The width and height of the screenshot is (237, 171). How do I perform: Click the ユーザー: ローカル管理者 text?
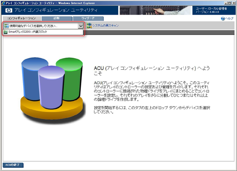[211, 9]
